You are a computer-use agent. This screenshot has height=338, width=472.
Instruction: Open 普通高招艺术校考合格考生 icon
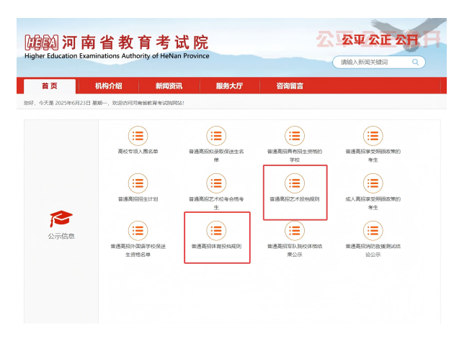[x=216, y=183]
